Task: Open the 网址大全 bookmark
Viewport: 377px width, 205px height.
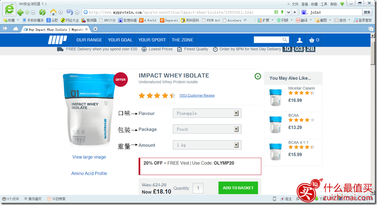Action: click(x=70, y=20)
